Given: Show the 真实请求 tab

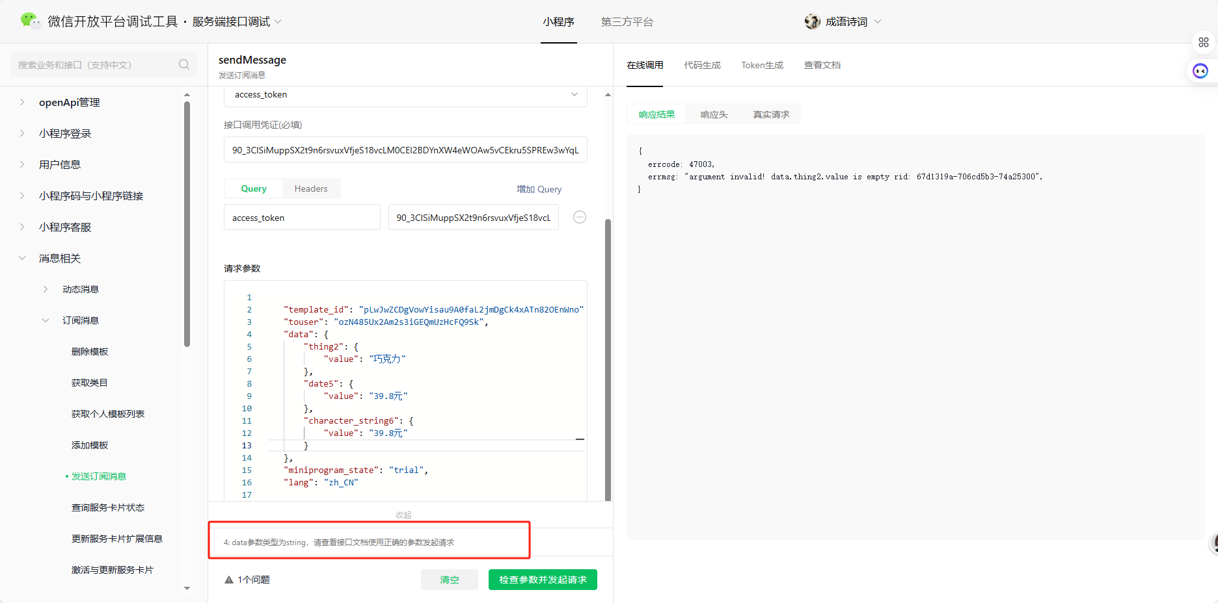Looking at the screenshot, I should (771, 114).
